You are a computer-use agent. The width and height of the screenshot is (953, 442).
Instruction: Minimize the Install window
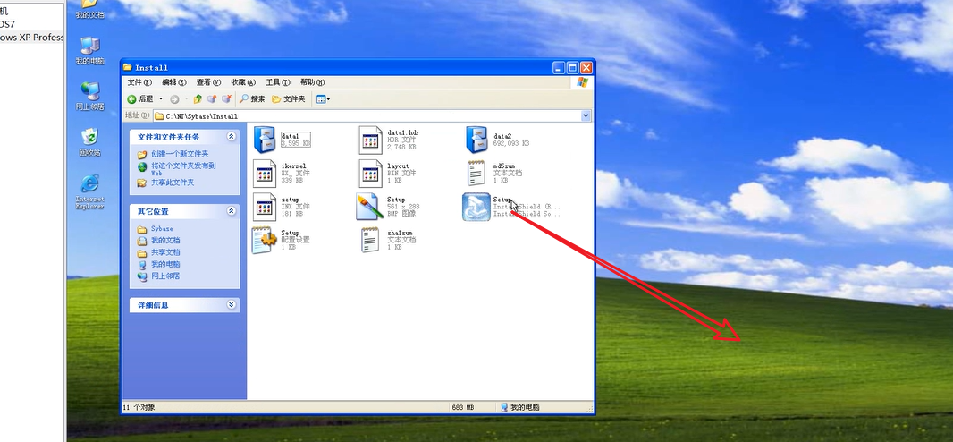point(559,67)
